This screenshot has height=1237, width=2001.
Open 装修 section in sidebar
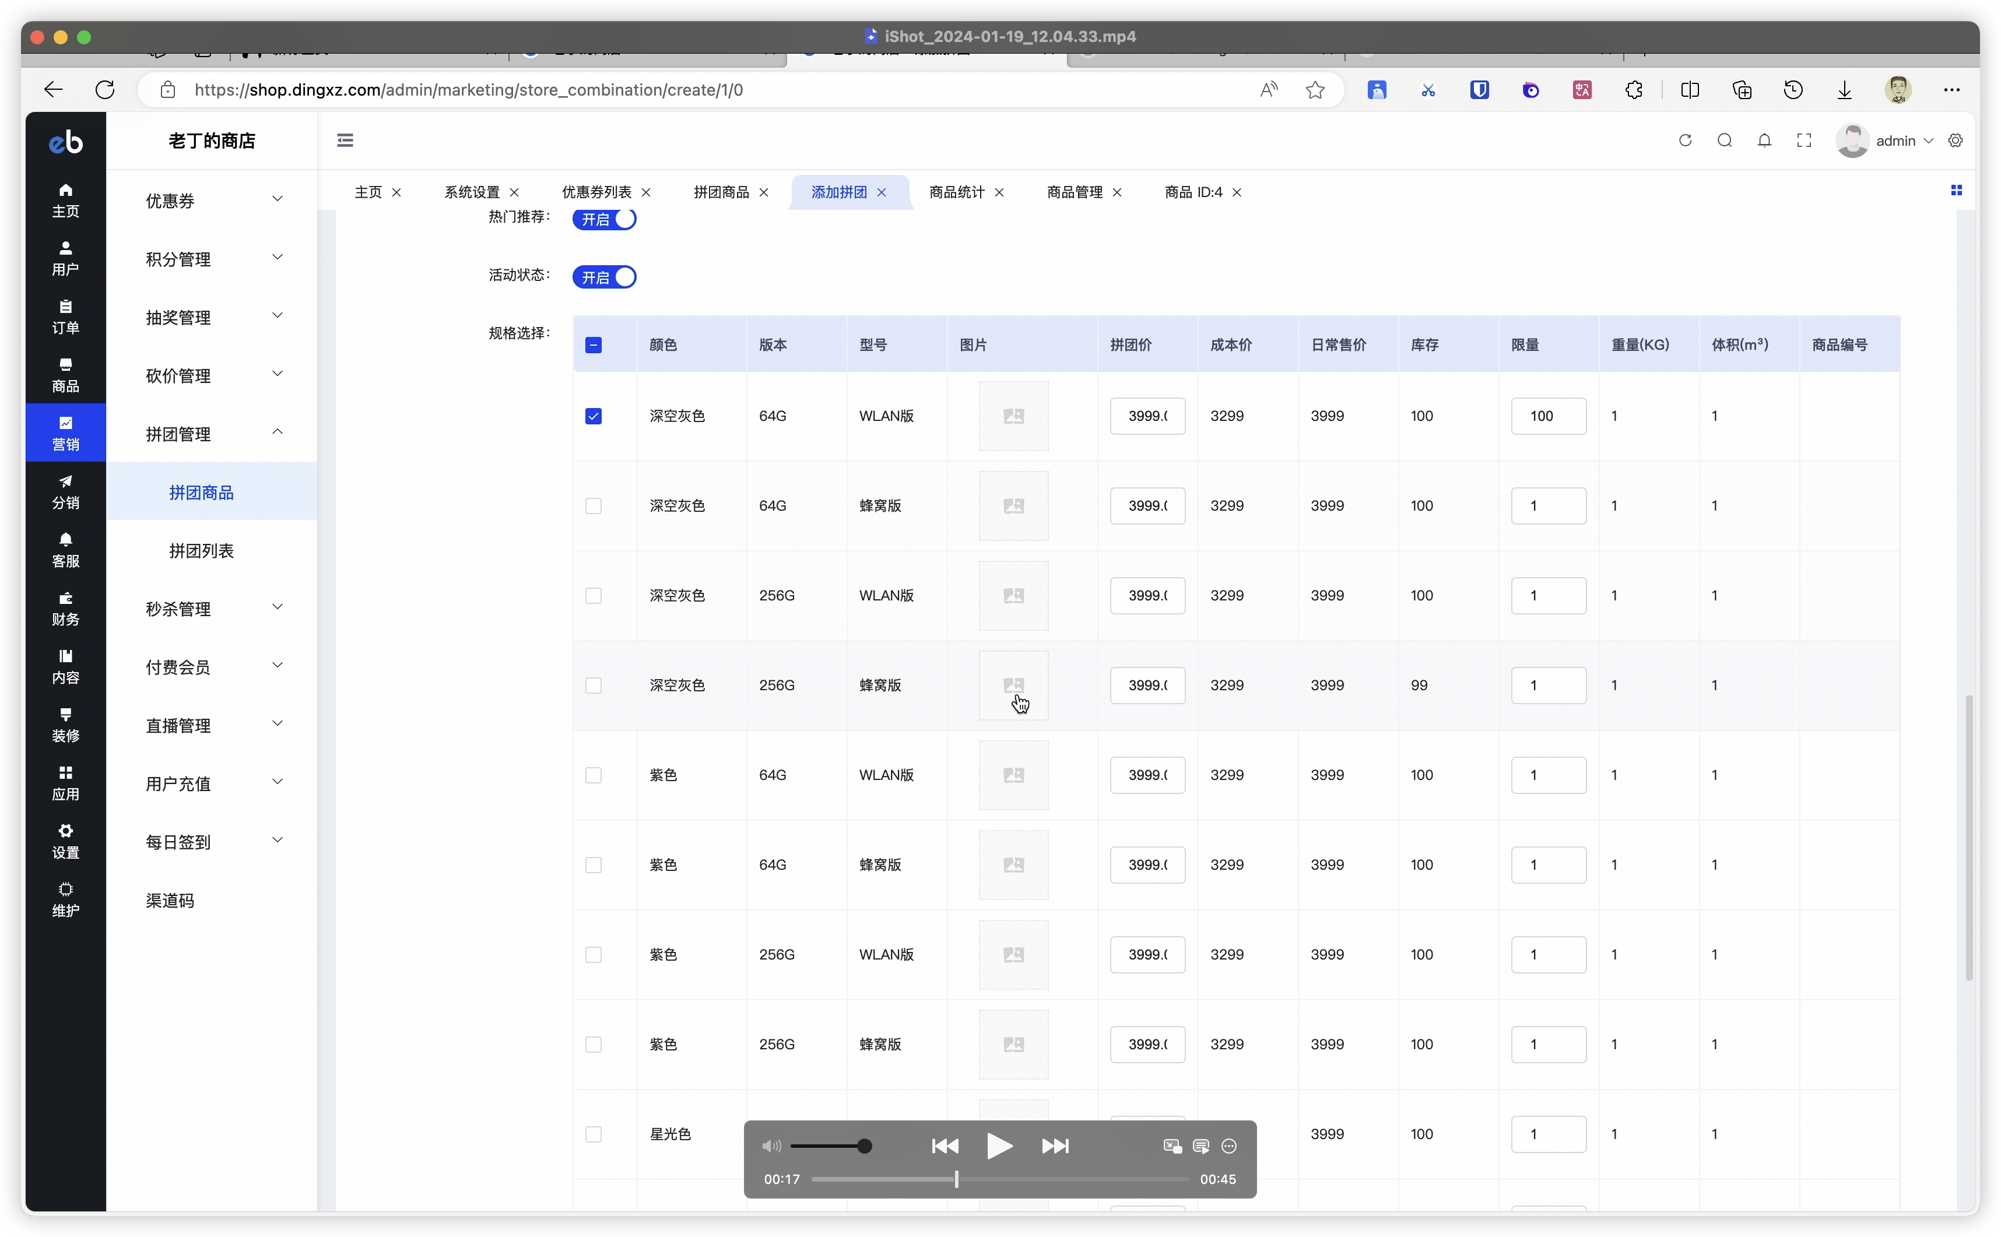point(65,725)
